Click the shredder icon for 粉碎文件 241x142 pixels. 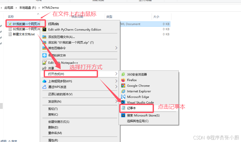click(44, 55)
